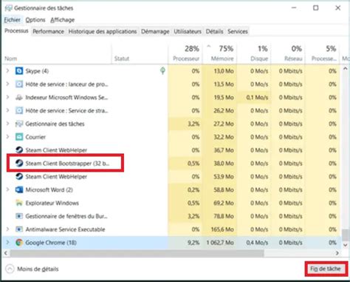Image resolution: width=350 pixels, height=282 pixels.
Task: Click the Antimalware Service Executable icon
Action: tap(19, 229)
